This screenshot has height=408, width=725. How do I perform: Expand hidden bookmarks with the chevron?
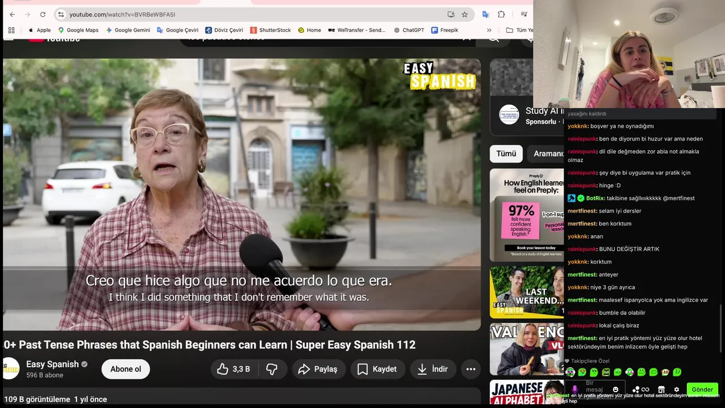pos(489,30)
